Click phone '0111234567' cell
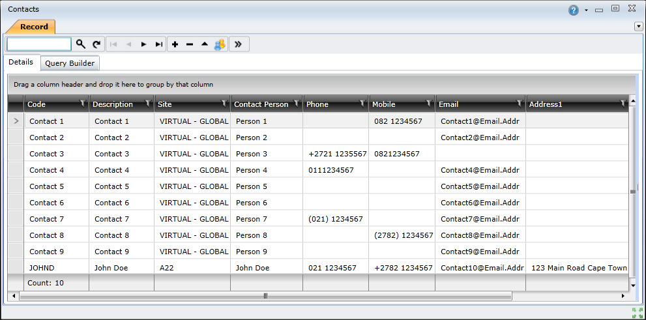646x320 pixels. coord(336,170)
